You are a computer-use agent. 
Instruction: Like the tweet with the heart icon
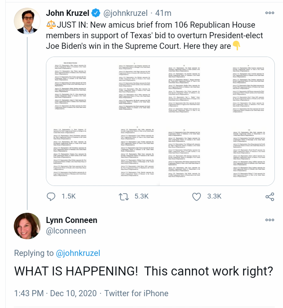coord(196,197)
